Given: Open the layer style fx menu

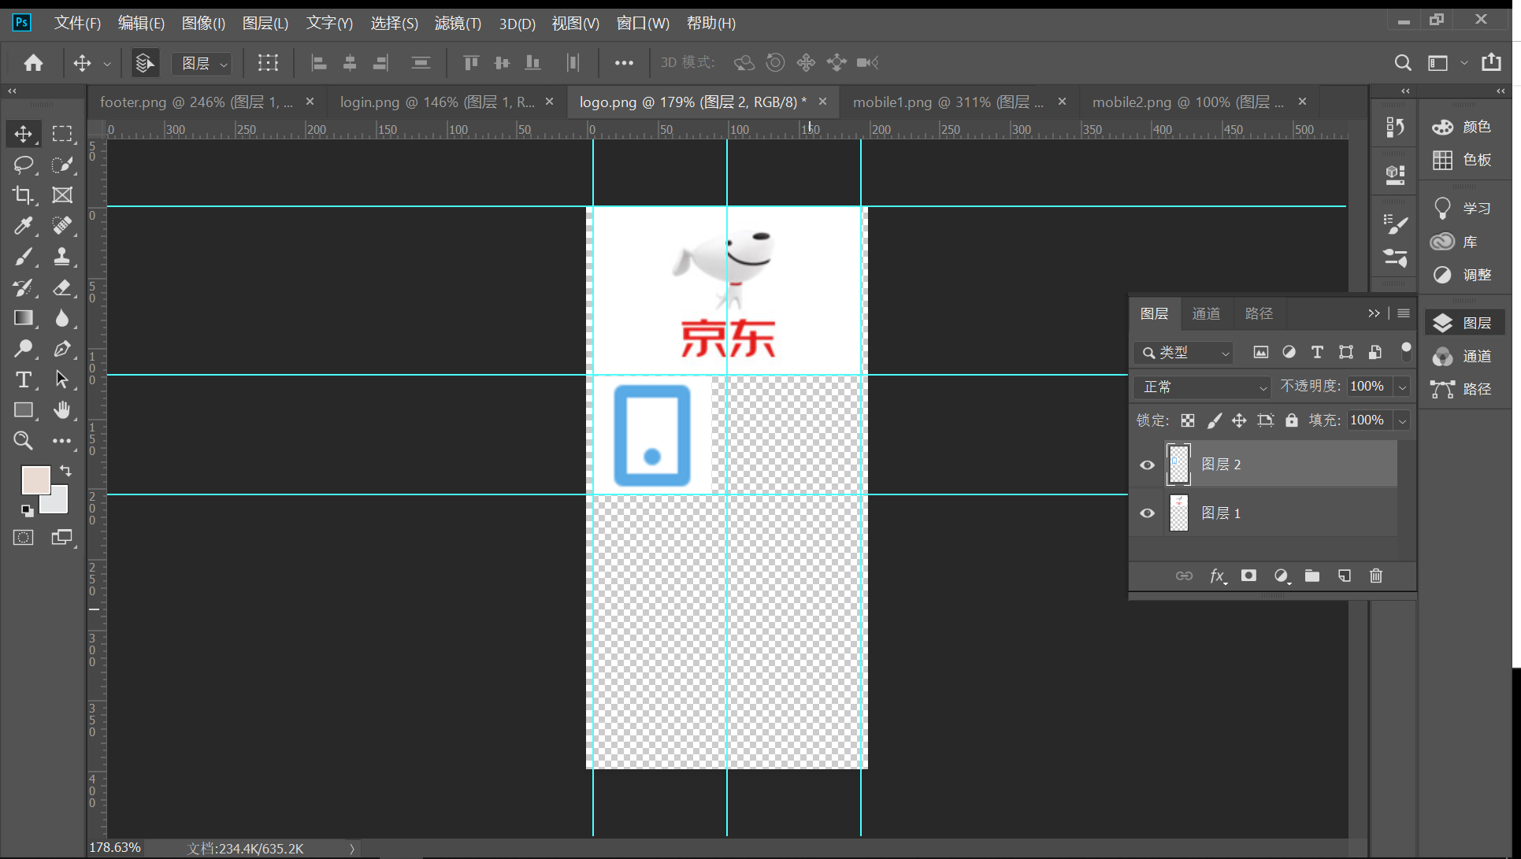Looking at the screenshot, I should click(x=1218, y=576).
